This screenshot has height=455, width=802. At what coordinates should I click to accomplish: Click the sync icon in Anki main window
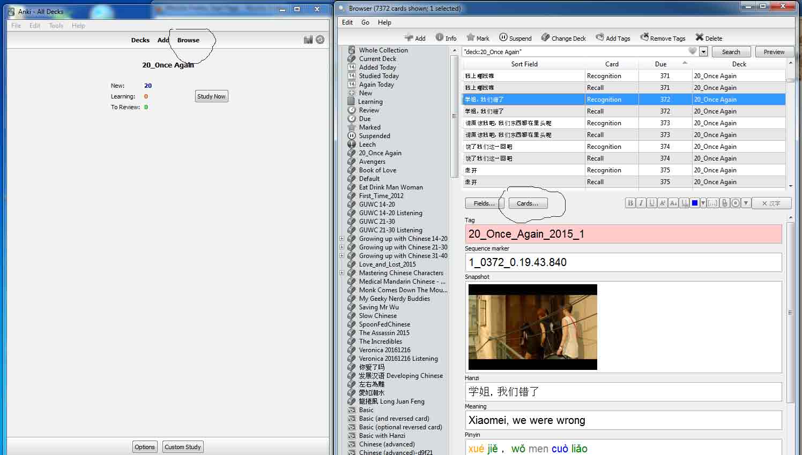coord(320,40)
